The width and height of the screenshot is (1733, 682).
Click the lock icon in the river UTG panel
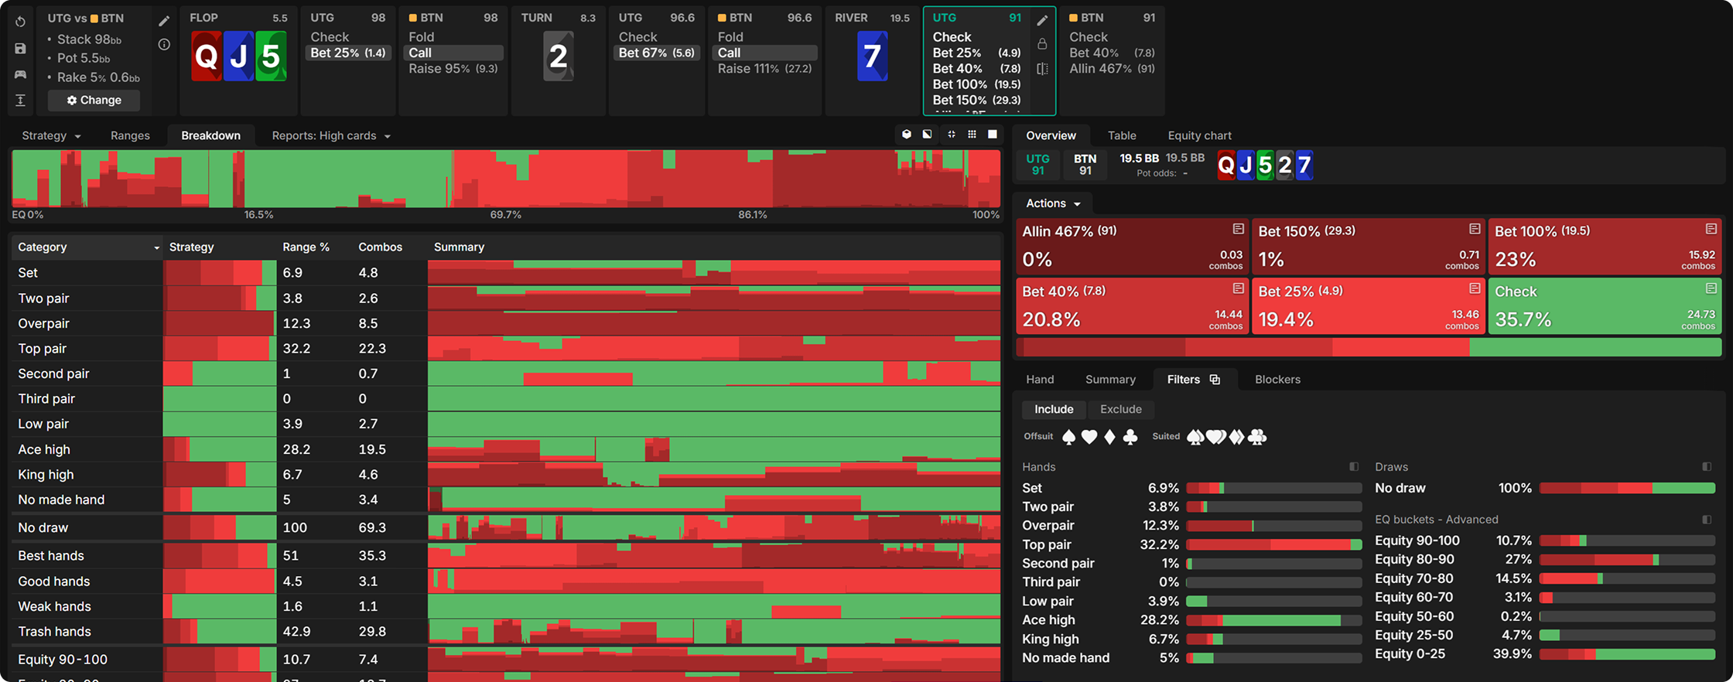pos(1042,44)
